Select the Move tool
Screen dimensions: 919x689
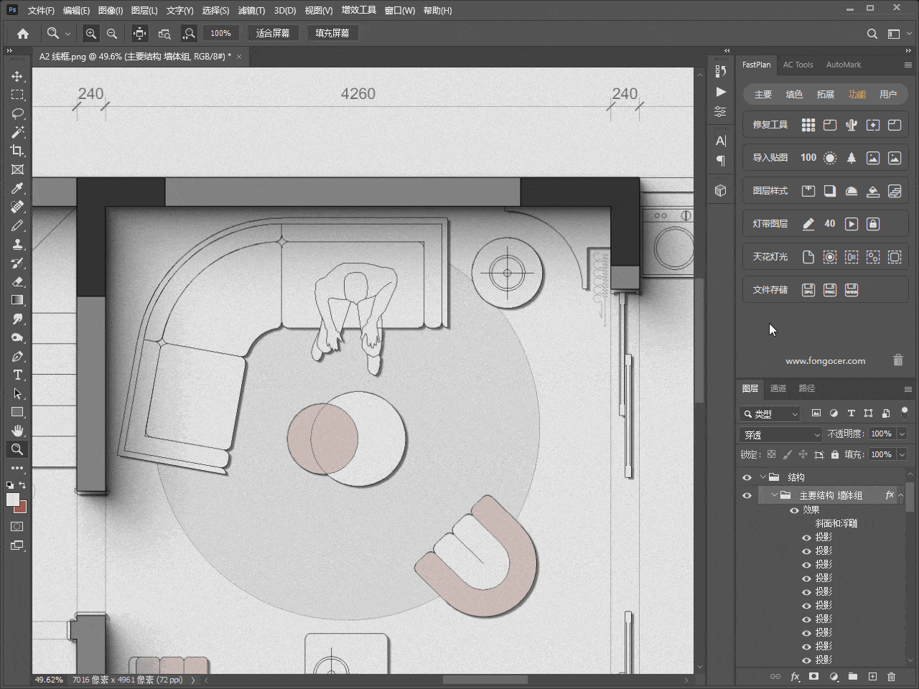point(17,76)
